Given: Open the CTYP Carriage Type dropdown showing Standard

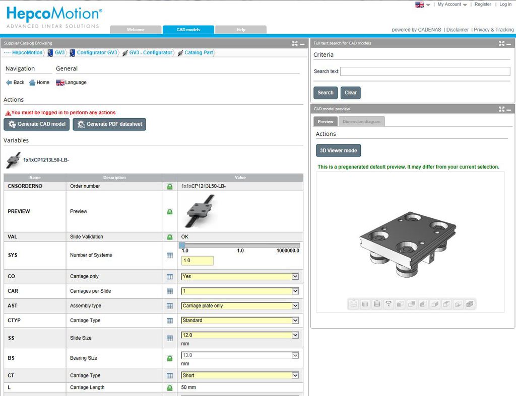Looking at the screenshot, I should [240, 321].
